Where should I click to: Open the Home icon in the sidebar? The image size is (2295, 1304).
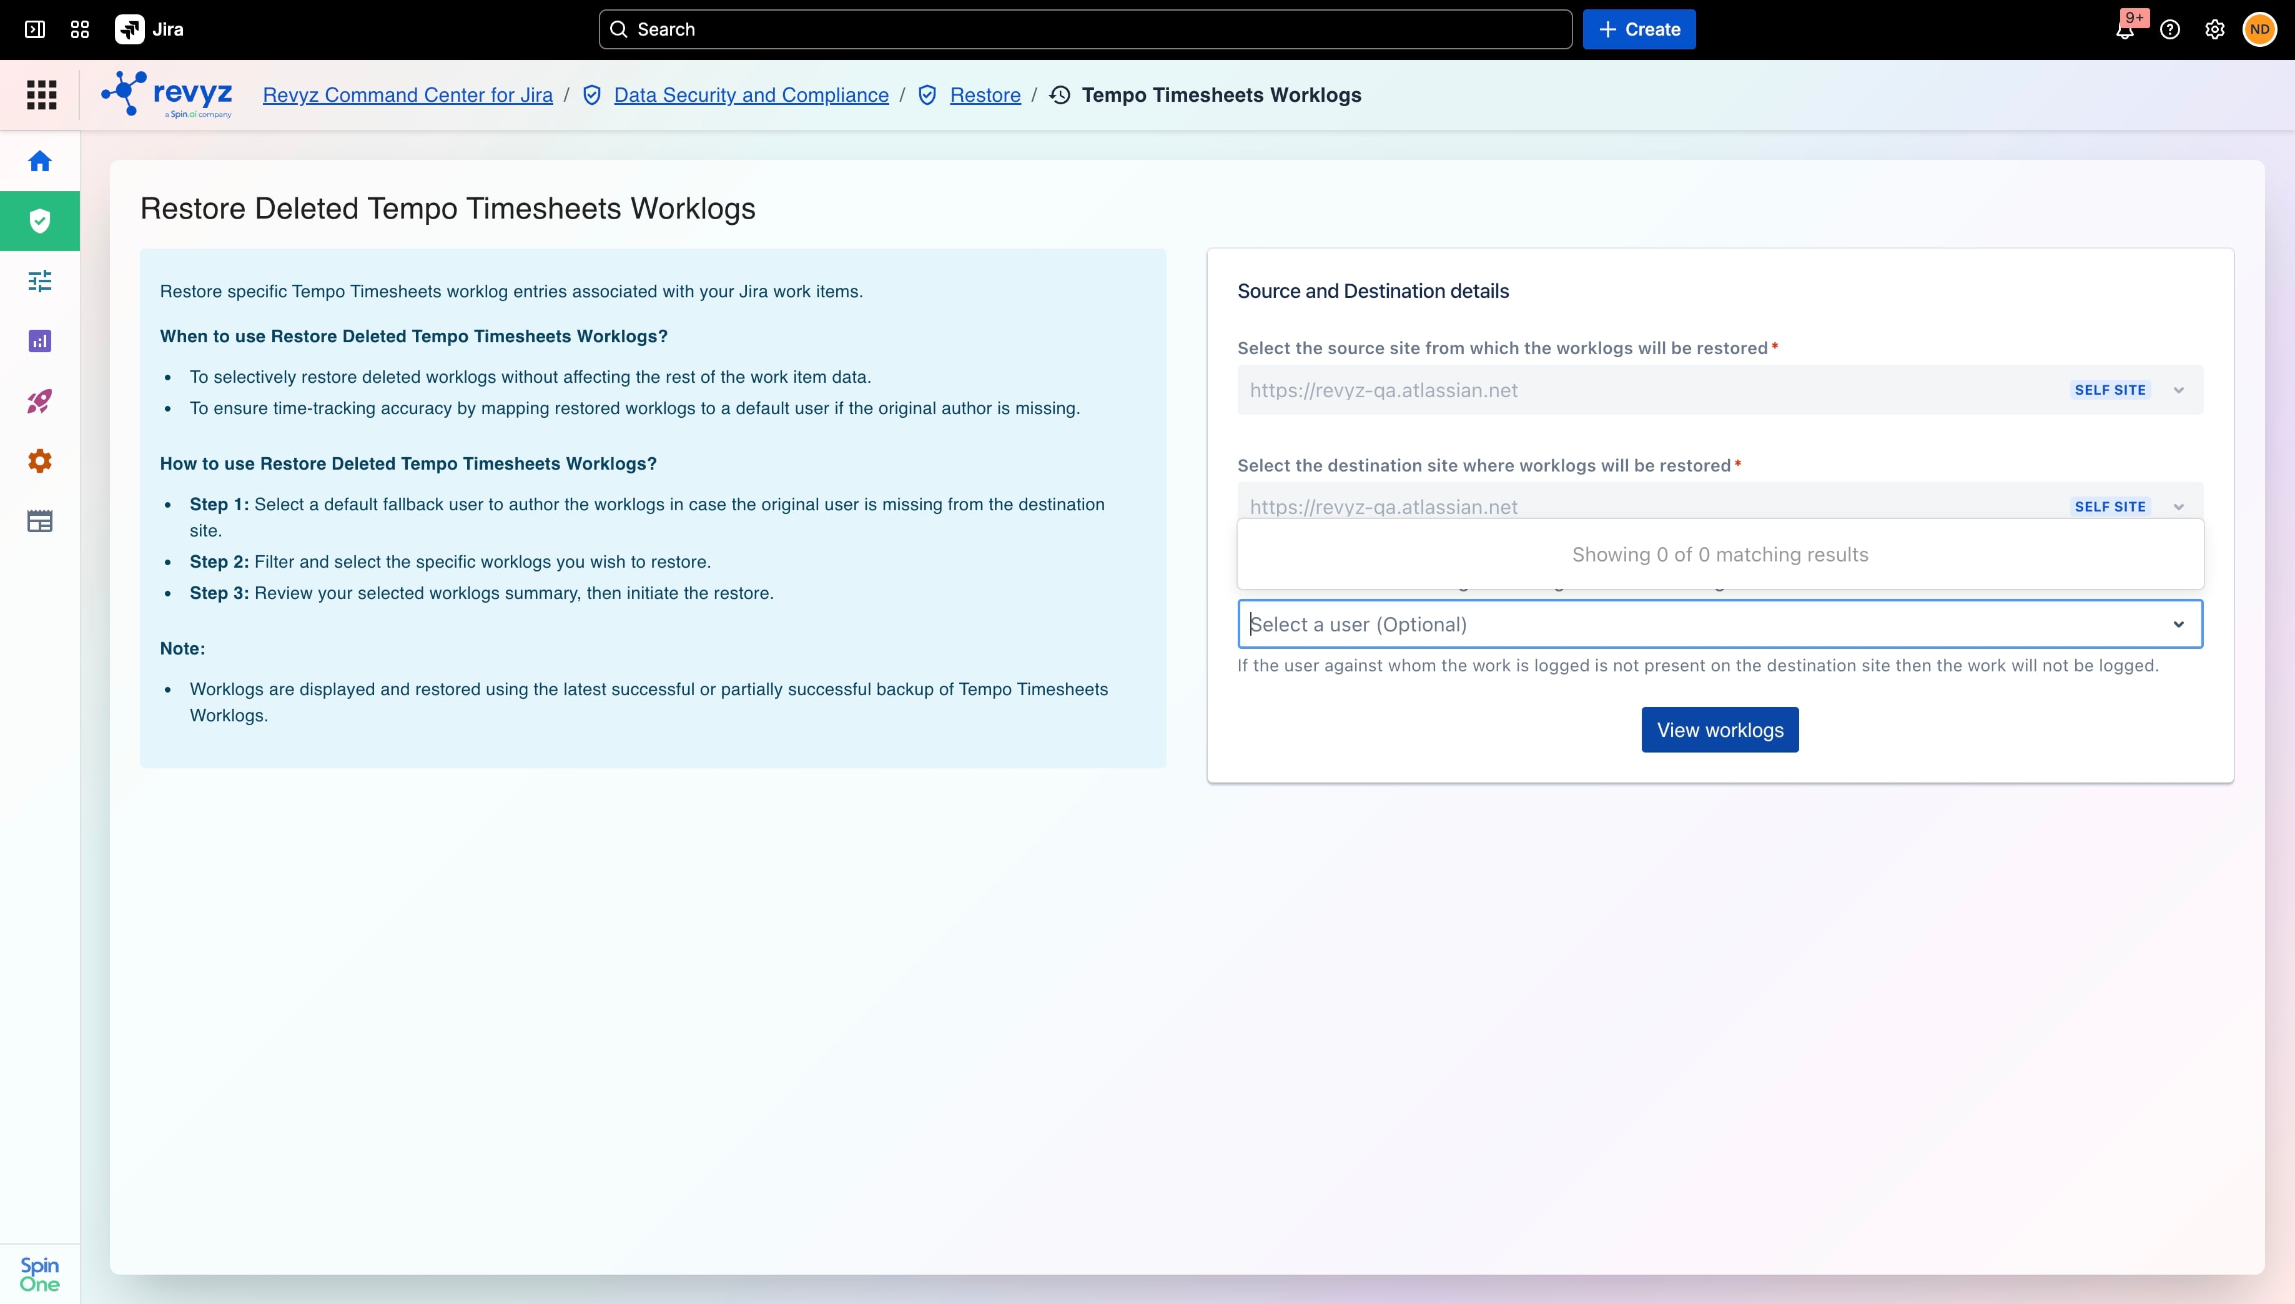(x=39, y=161)
